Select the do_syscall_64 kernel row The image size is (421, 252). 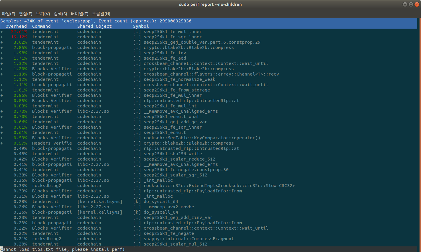pos(118,202)
